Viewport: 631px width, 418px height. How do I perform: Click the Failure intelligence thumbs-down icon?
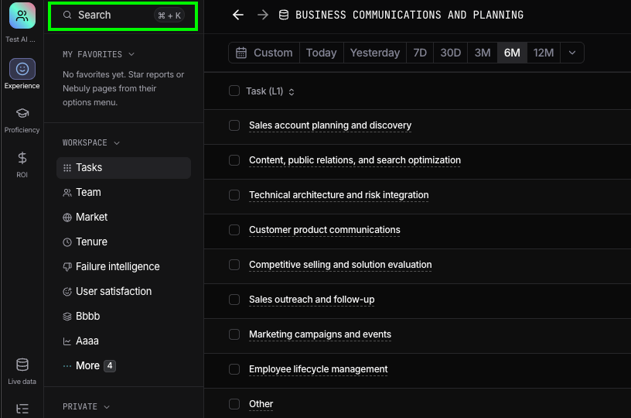click(67, 266)
